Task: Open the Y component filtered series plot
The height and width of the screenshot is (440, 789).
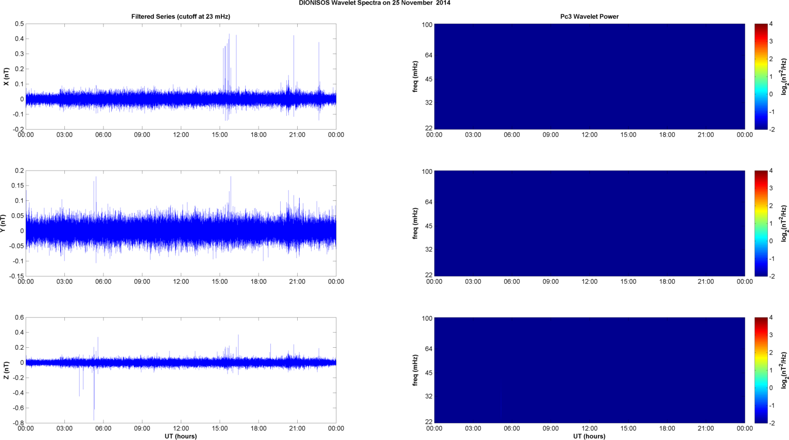Action: point(181,223)
